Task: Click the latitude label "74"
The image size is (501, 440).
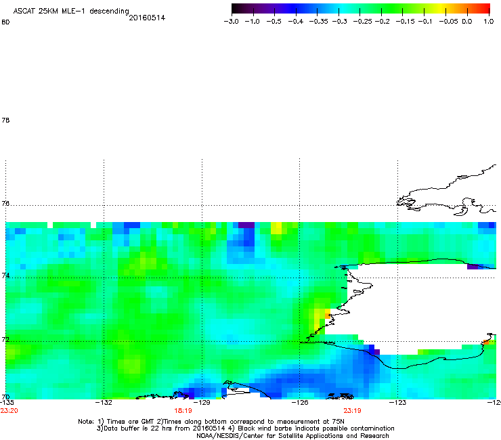Action: pos(5,276)
